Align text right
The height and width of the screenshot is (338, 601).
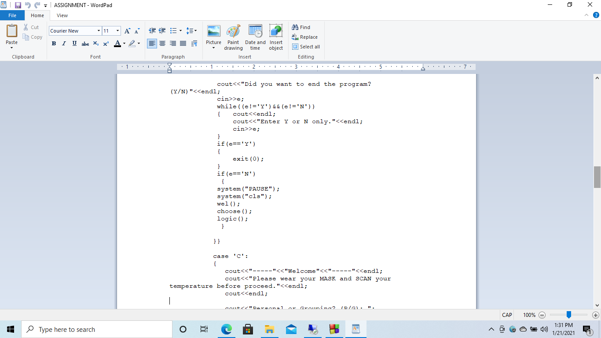(173, 44)
